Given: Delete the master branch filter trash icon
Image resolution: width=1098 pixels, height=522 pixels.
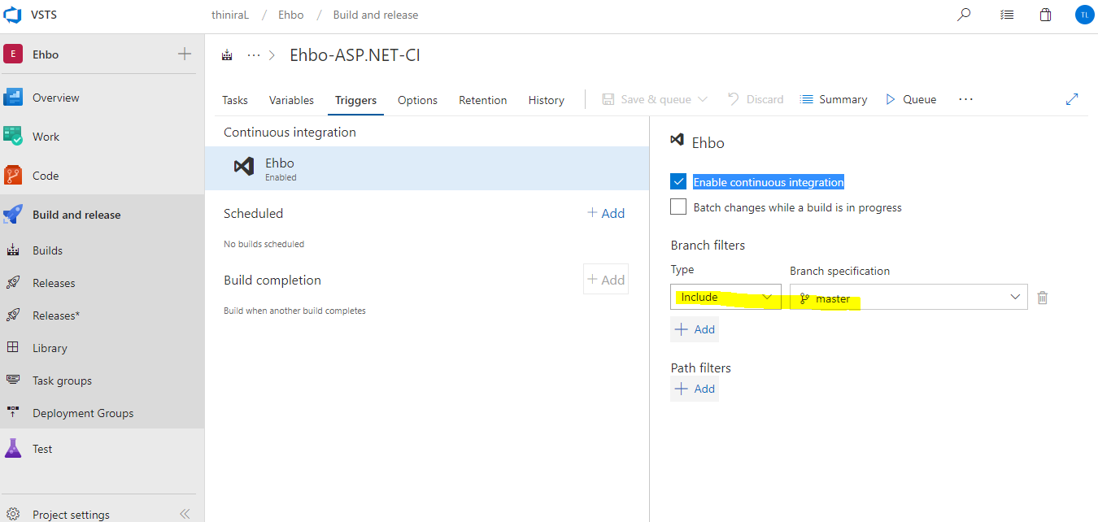Looking at the screenshot, I should [x=1043, y=298].
